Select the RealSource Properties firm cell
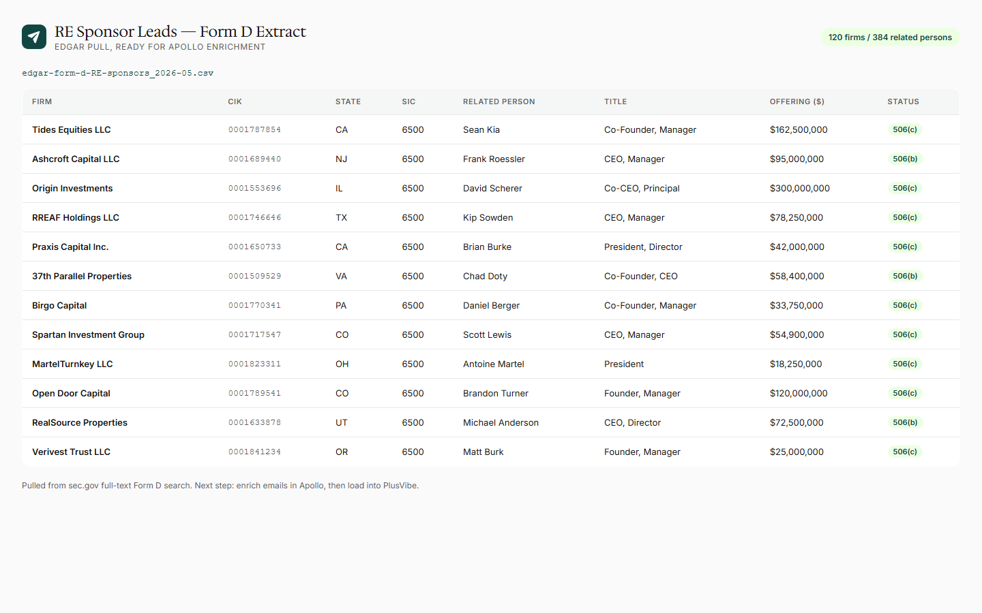Screen dimensions: 982x613 pyautogui.click(x=80, y=422)
